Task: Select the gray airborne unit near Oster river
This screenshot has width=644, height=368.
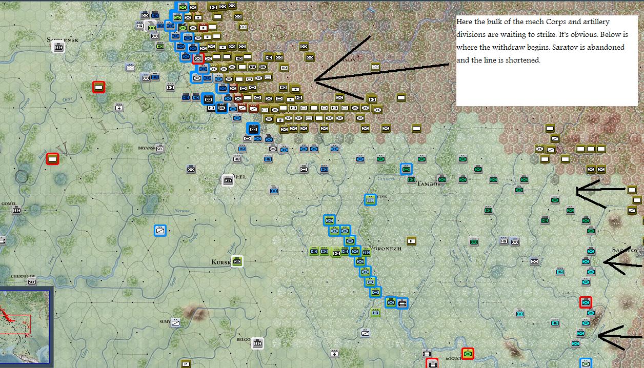Action: [x=119, y=108]
